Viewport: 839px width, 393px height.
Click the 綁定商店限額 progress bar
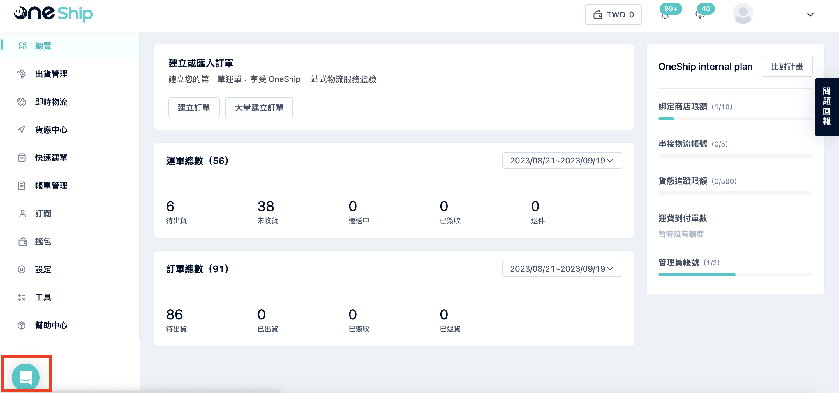click(735, 119)
